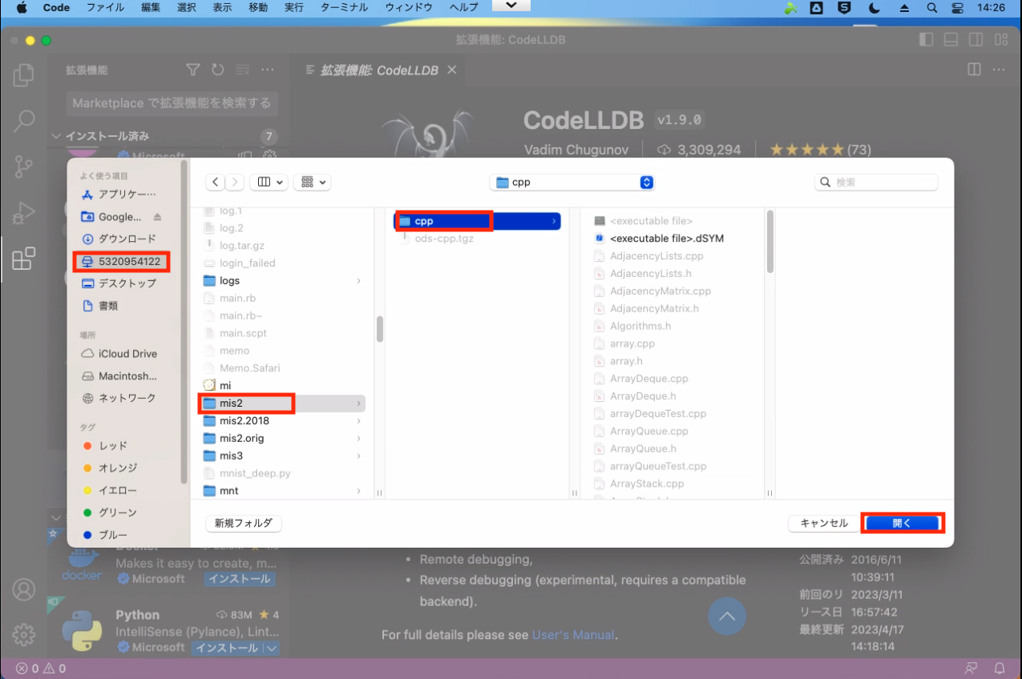Click the filter extensions funnel icon
The width and height of the screenshot is (1022, 679).
tap(192, 70)
